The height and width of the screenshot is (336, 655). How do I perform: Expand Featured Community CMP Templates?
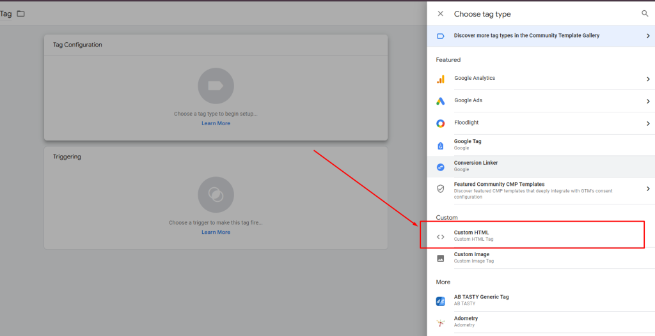coord(648,188)
